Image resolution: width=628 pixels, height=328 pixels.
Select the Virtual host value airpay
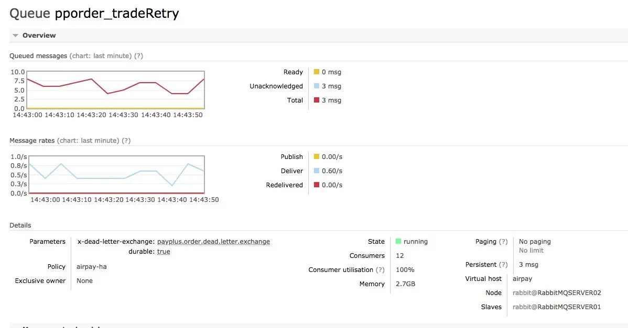pos(522,279)
